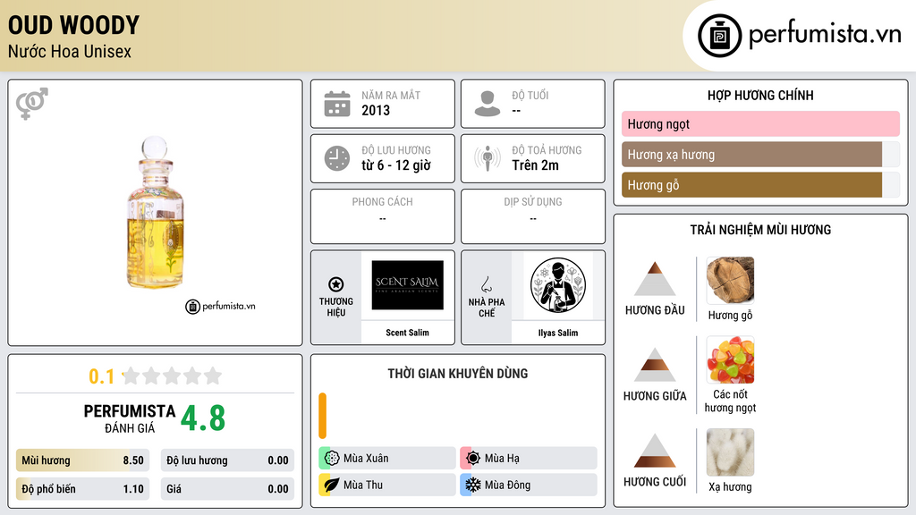Screen dimensions: 916x515
Task: Click the orange recommended time bar
Action: point(322,416)
